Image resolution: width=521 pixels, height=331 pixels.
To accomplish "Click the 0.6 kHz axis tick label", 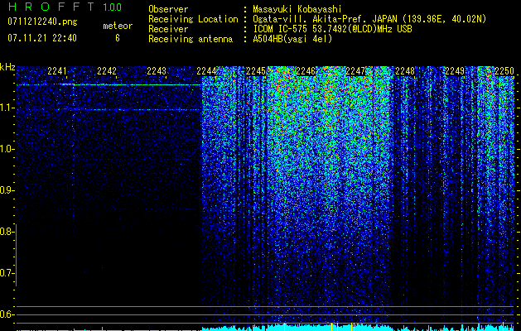I will 7,314.
